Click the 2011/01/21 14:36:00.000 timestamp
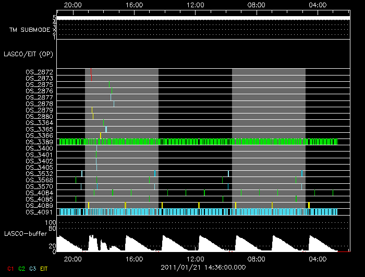Image resolution: width=365 pixels, height=277 pixels. [203, 268]
